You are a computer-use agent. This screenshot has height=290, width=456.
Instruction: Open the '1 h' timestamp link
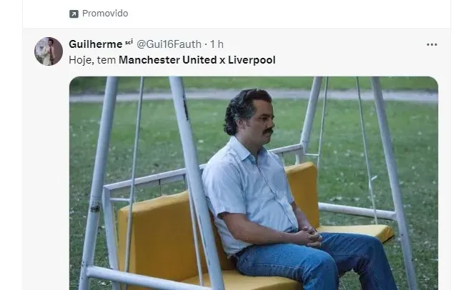(217, 44)
